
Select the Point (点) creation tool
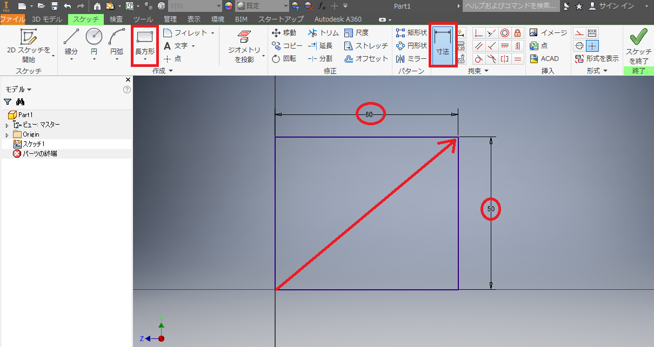pyautogui.click(x=172, y=59)
